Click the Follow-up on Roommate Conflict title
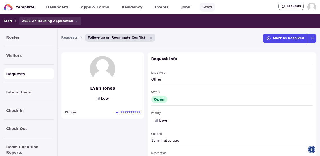This screenshot has width=320, height=156. tap(116, 37)
